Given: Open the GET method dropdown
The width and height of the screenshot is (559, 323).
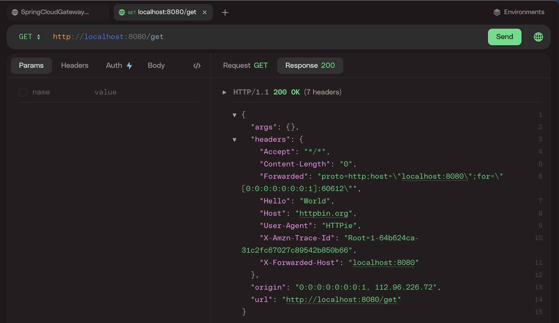Looking at the screenshot, I should click(30, 37).
